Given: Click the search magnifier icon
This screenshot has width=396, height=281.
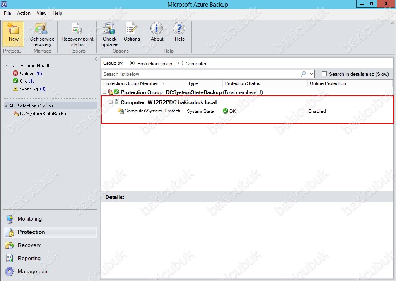Looking at the screenshot, I should point(303,74).
